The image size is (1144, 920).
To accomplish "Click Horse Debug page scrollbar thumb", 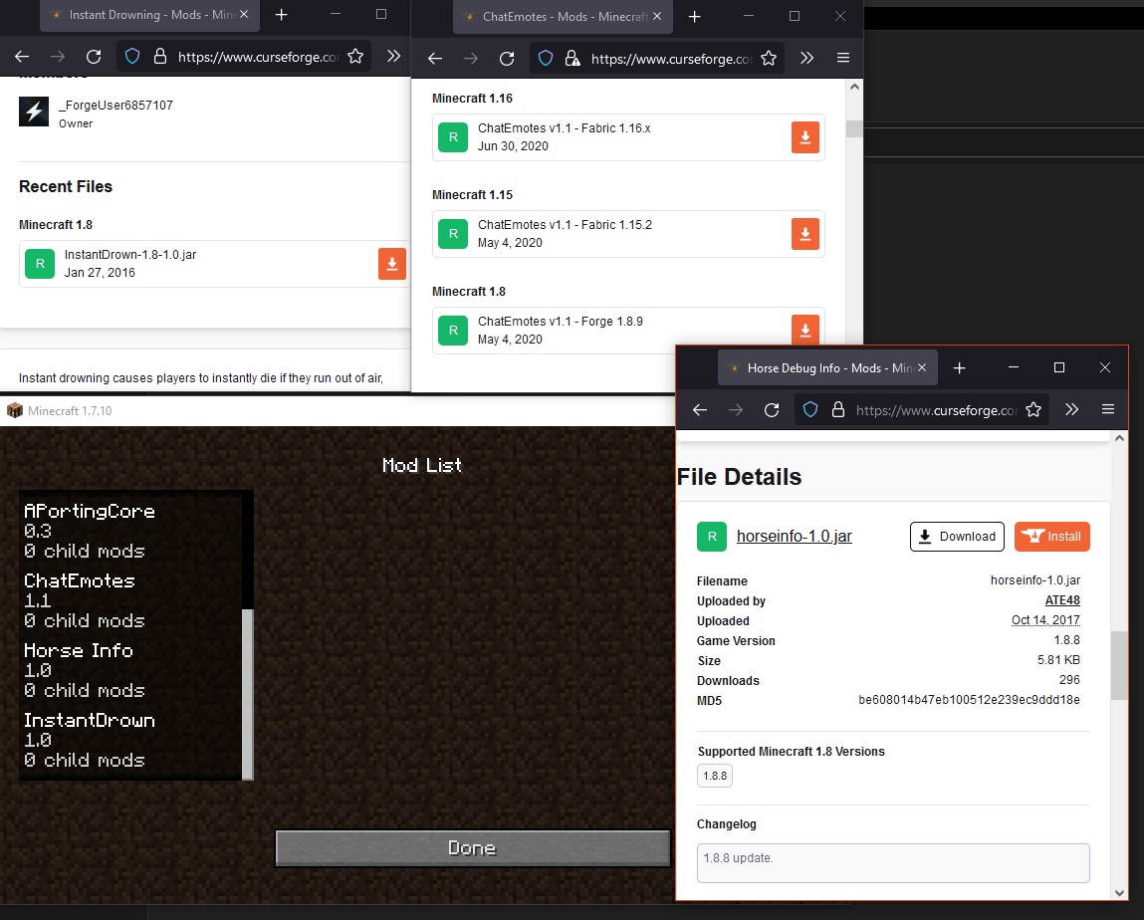I will [x=1119, y=666].
